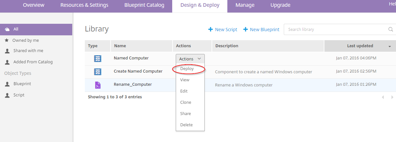Select Share in the Actions menu

coord(186,114)
